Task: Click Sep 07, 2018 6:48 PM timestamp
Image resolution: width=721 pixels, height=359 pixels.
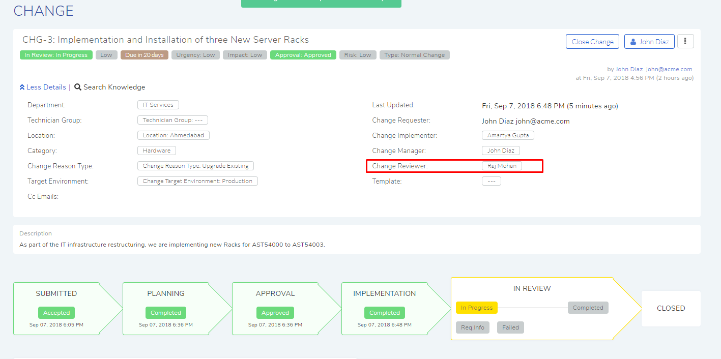Action: [x=385, y=324]
